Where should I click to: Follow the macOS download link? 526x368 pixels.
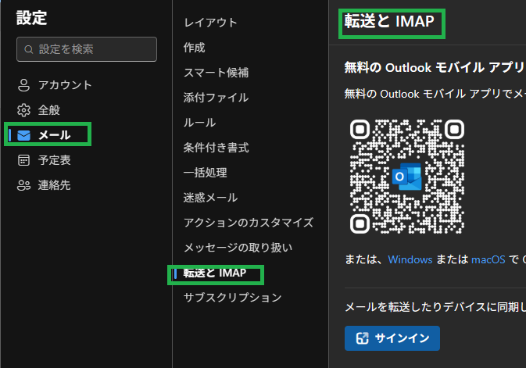(x=488, y=259)
